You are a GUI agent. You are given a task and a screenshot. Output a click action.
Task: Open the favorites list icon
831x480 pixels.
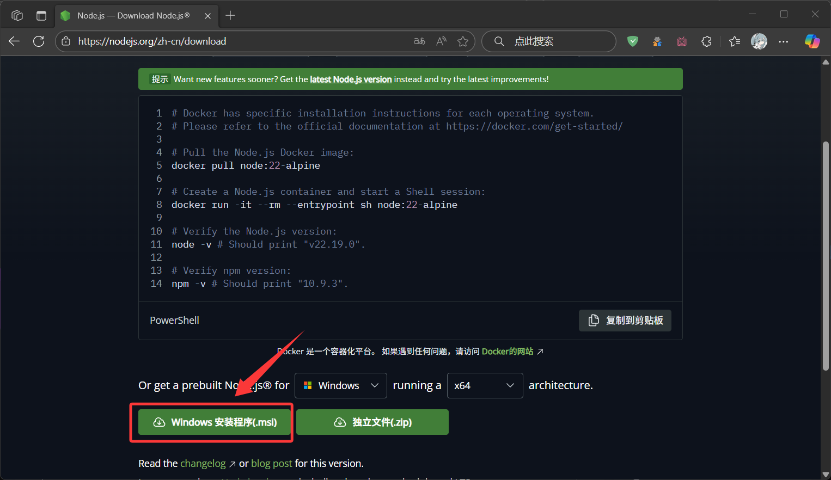coord(735,41)
